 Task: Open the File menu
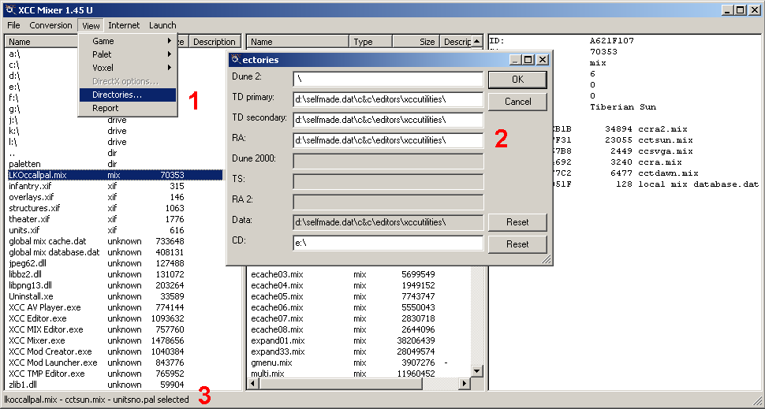click(13, 25)
